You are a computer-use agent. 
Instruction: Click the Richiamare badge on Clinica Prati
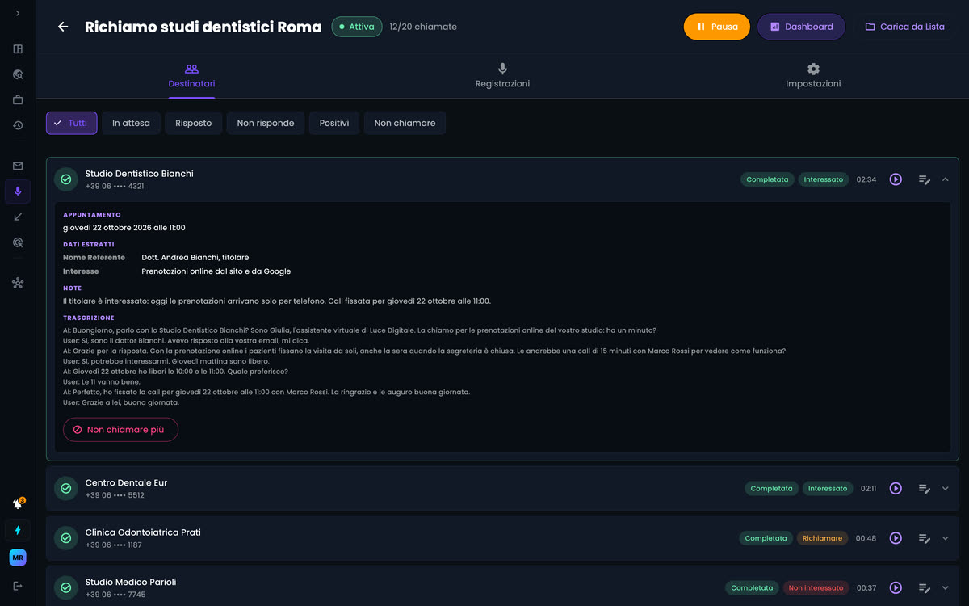[x=822, y=538]
